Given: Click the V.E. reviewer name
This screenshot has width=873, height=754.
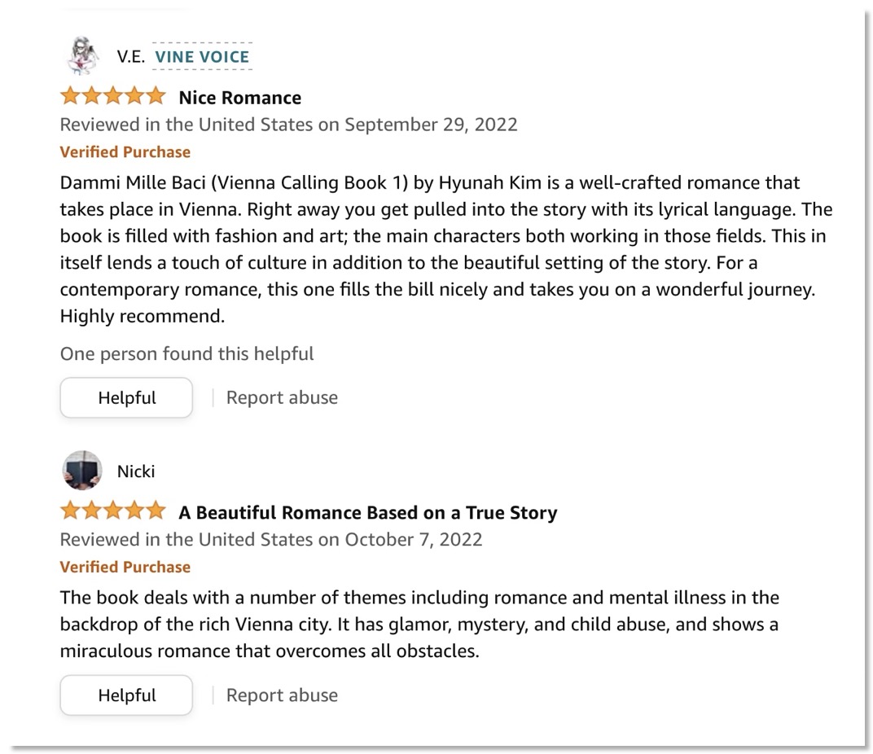Looking at the screenshot, I should click(x=131, y=56).
